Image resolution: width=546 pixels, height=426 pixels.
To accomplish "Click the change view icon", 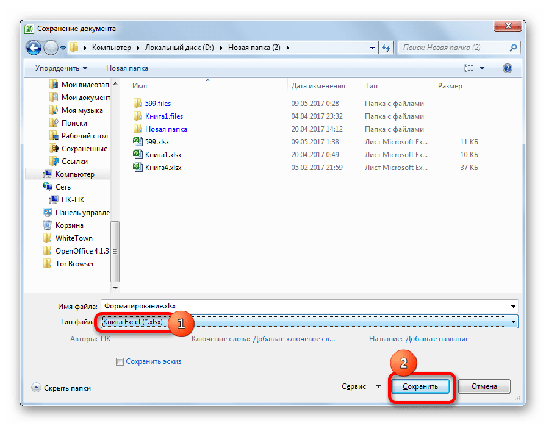I will click(x=469, y=68).
